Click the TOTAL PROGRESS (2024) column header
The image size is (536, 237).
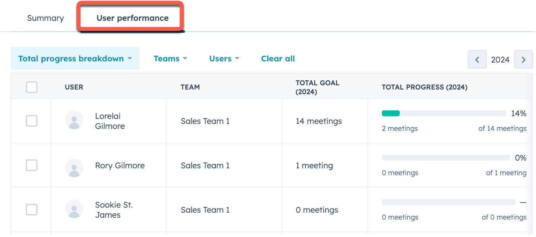point(425,87)
